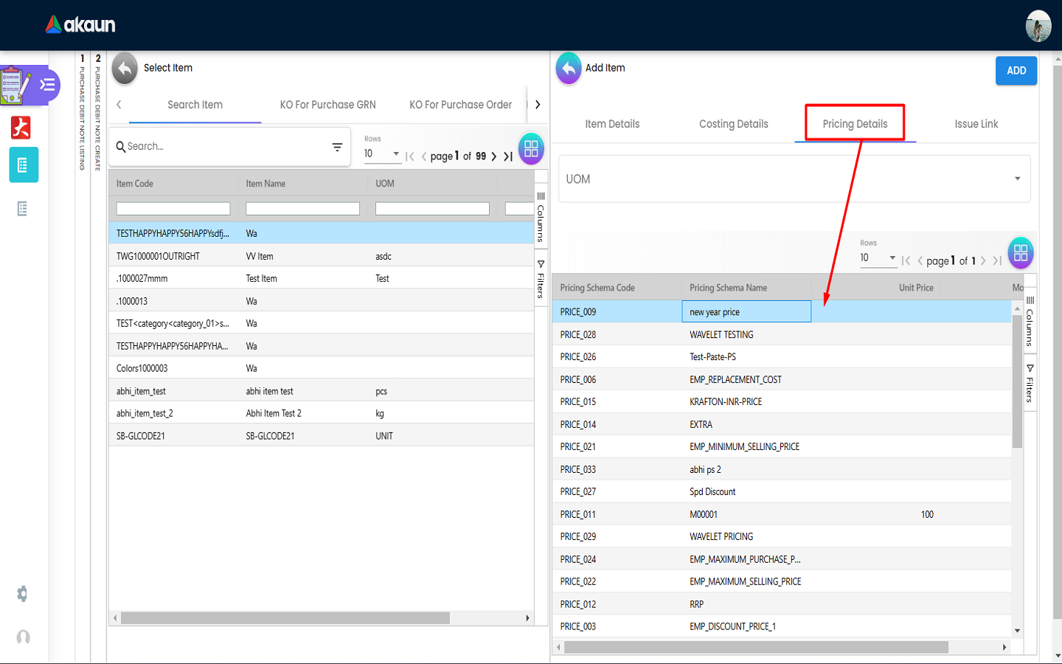
Task: Switch to KO For Purchase GRN tab
Action: click(327, 105)
